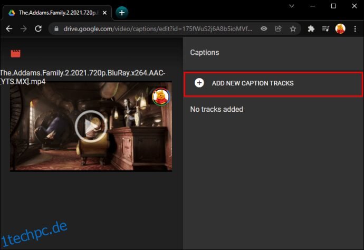Open the media control icon
This screenshot has width=364, height=250.
click(325, 28)
